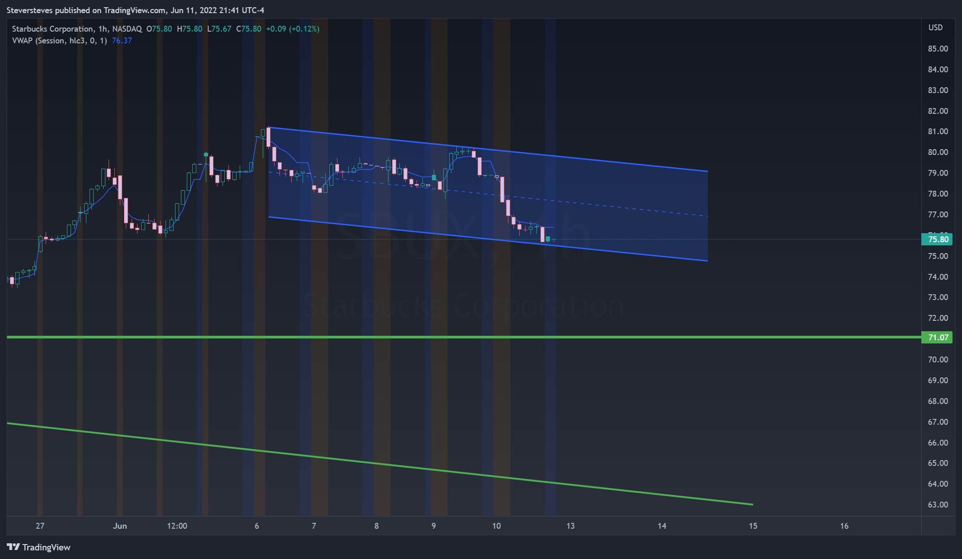Click the green 71.07 price line label

[938, 337]
